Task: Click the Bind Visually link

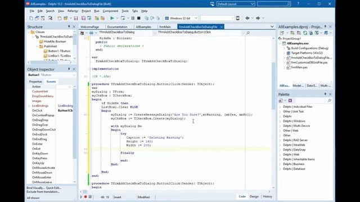Action: (x=35, y=188)
